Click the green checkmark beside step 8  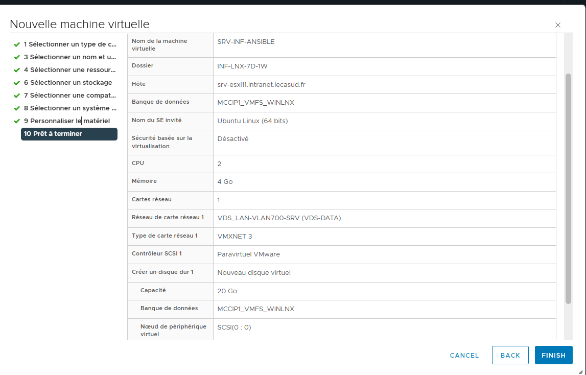point(17,108)
